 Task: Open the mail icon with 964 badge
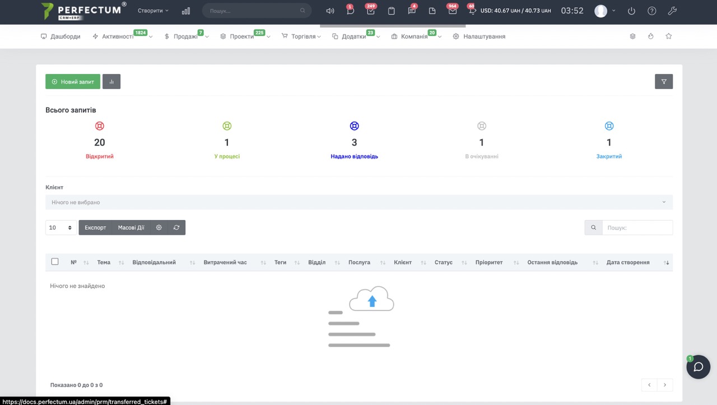pos(452,11)
